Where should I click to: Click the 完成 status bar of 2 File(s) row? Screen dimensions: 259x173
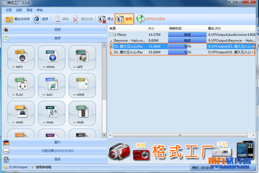point(187,35)
